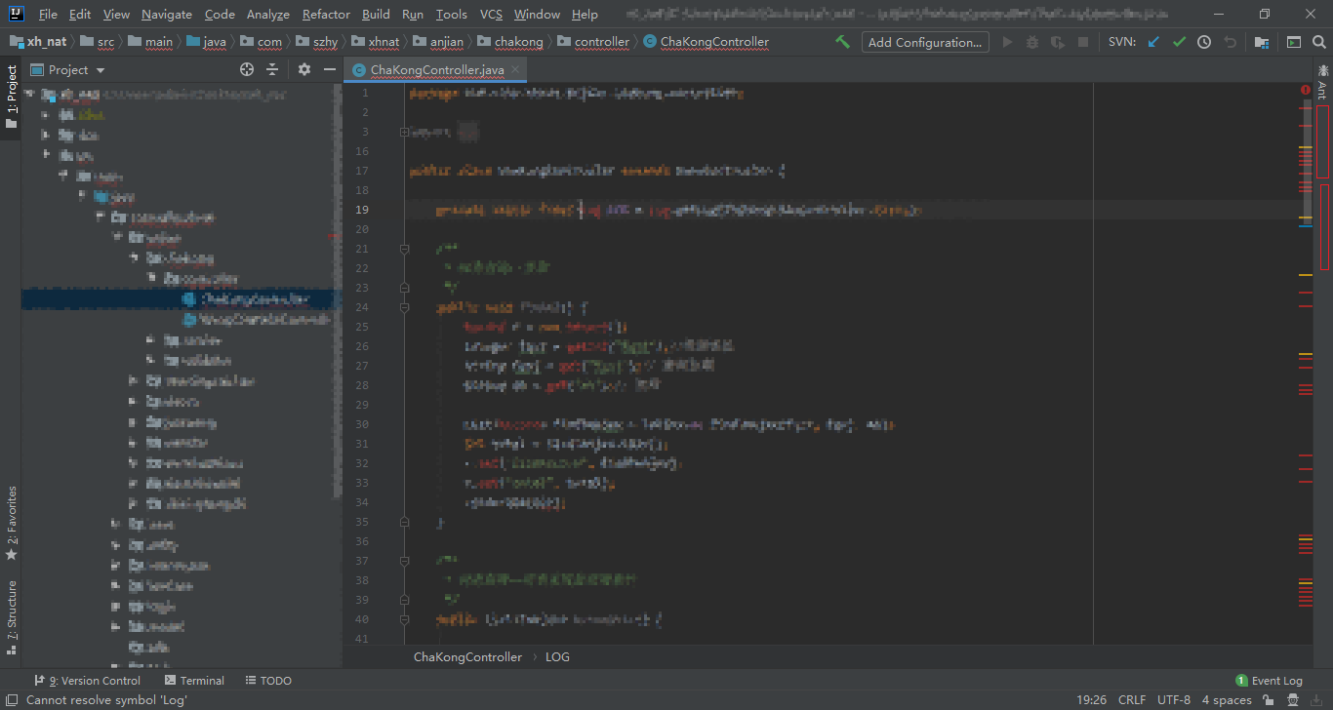The image size is (1333, 710).
Task: Open the Refactor menu
Action: click(x=325, y=14)
